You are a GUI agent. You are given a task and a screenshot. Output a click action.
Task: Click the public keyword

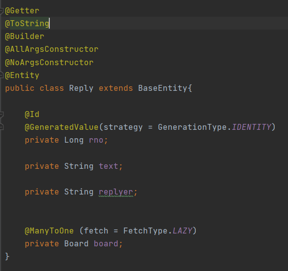[20, 88]
